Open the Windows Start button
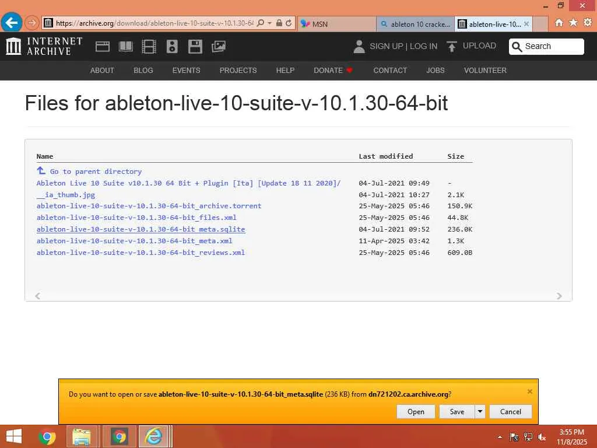597x448 pixels. click(x=14, y=436)
